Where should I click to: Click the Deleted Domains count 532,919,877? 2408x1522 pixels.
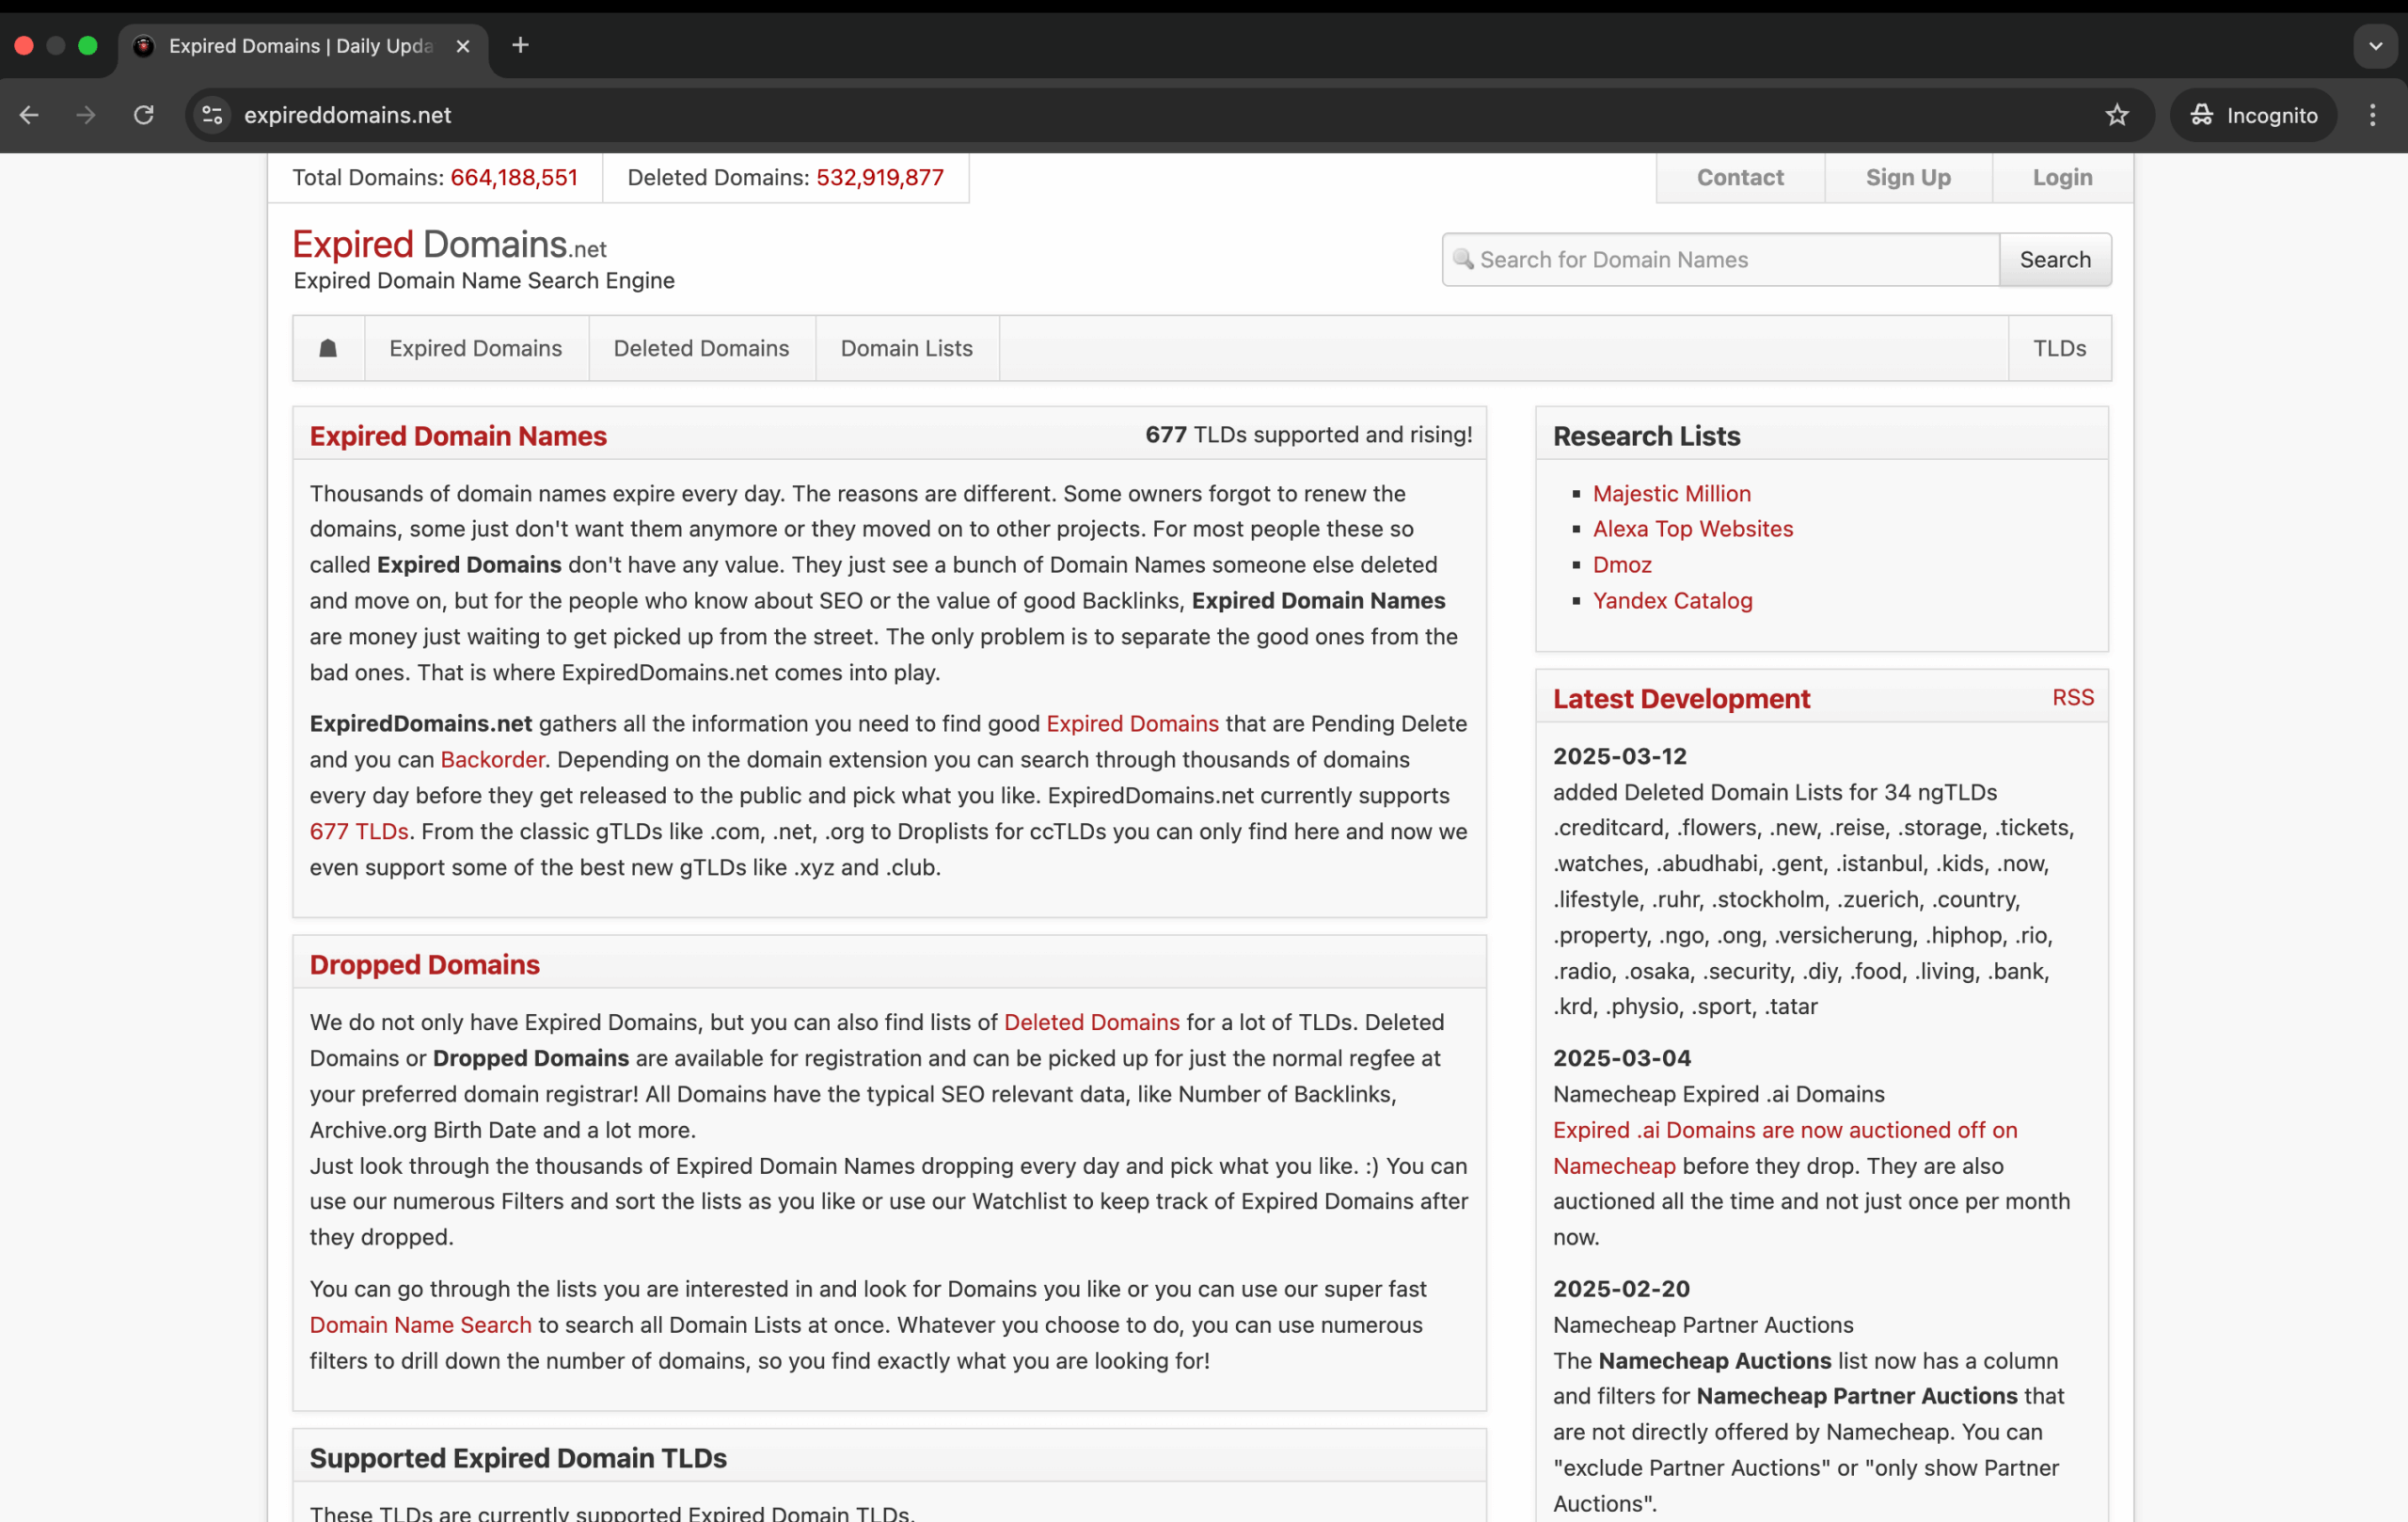(880, 177)
